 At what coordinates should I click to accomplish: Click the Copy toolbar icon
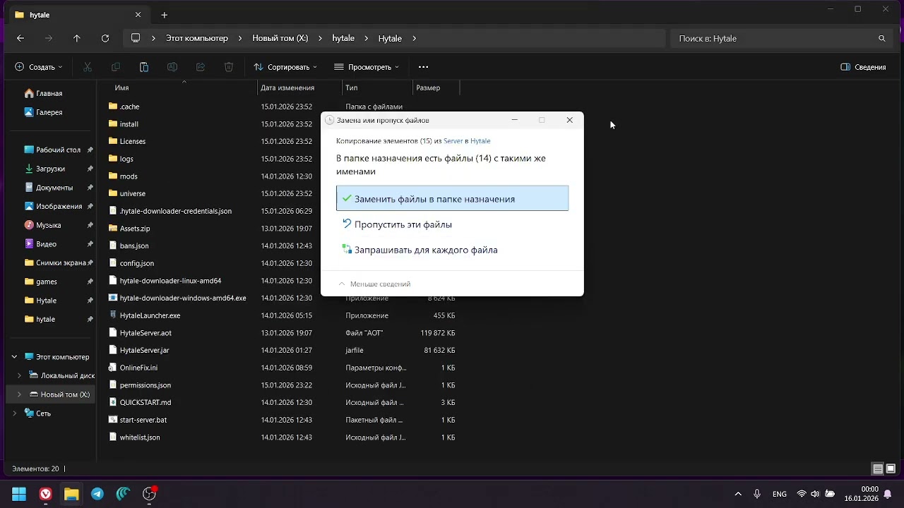point(116,67)
